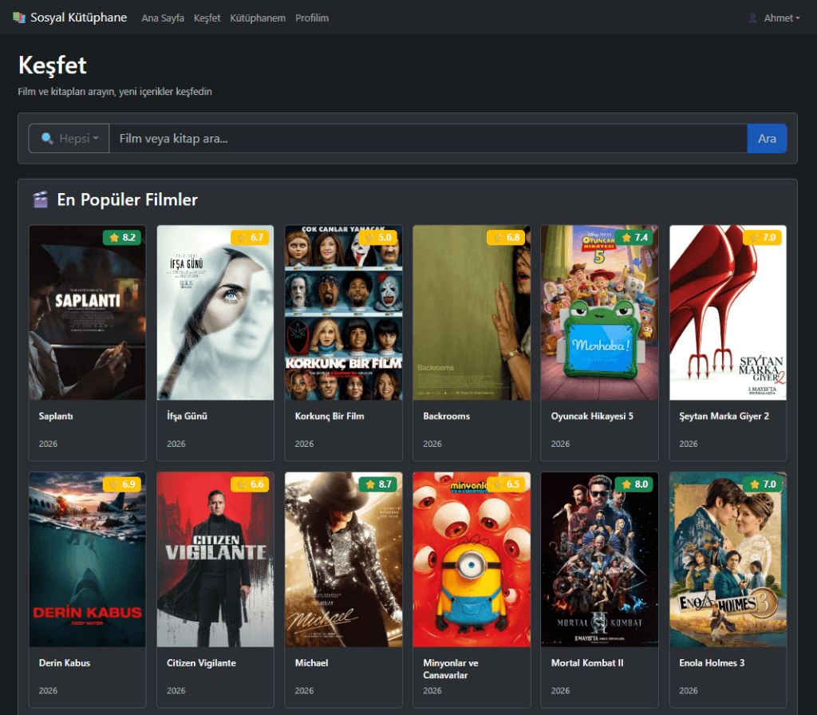Open Kütüphanem in the navbar
817x715 pixels.
click(258, 18)
